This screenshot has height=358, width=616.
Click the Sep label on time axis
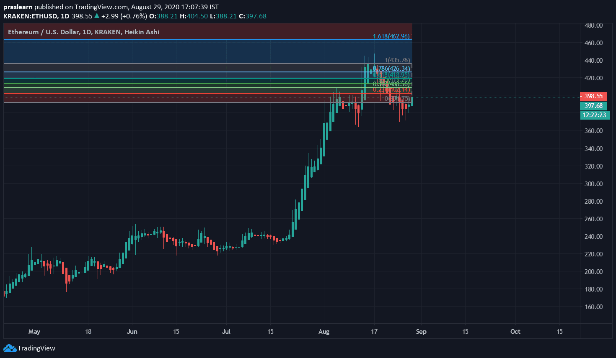(x=421, y=332)
